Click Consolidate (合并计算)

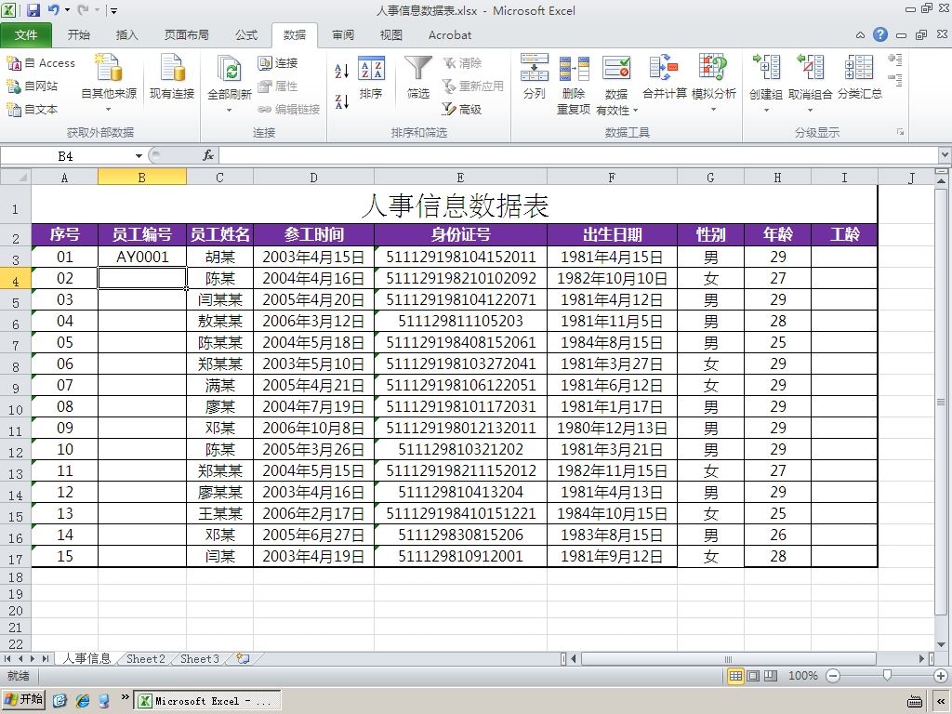coord(664,76)
